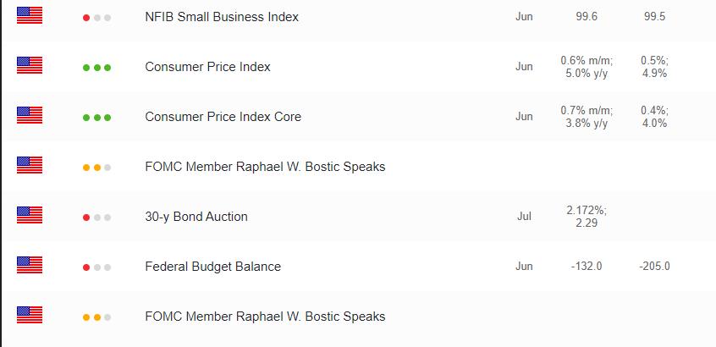Click the -205.0 forecast for Federal Budget Balance
The image size is (716, 347).
pyautogui.click(x=654, y=267)
